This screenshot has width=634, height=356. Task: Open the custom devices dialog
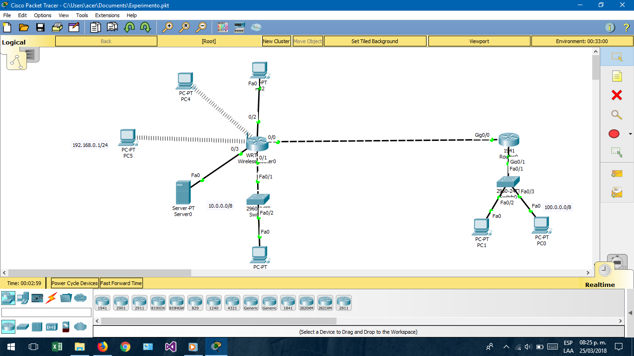(239, 27)
